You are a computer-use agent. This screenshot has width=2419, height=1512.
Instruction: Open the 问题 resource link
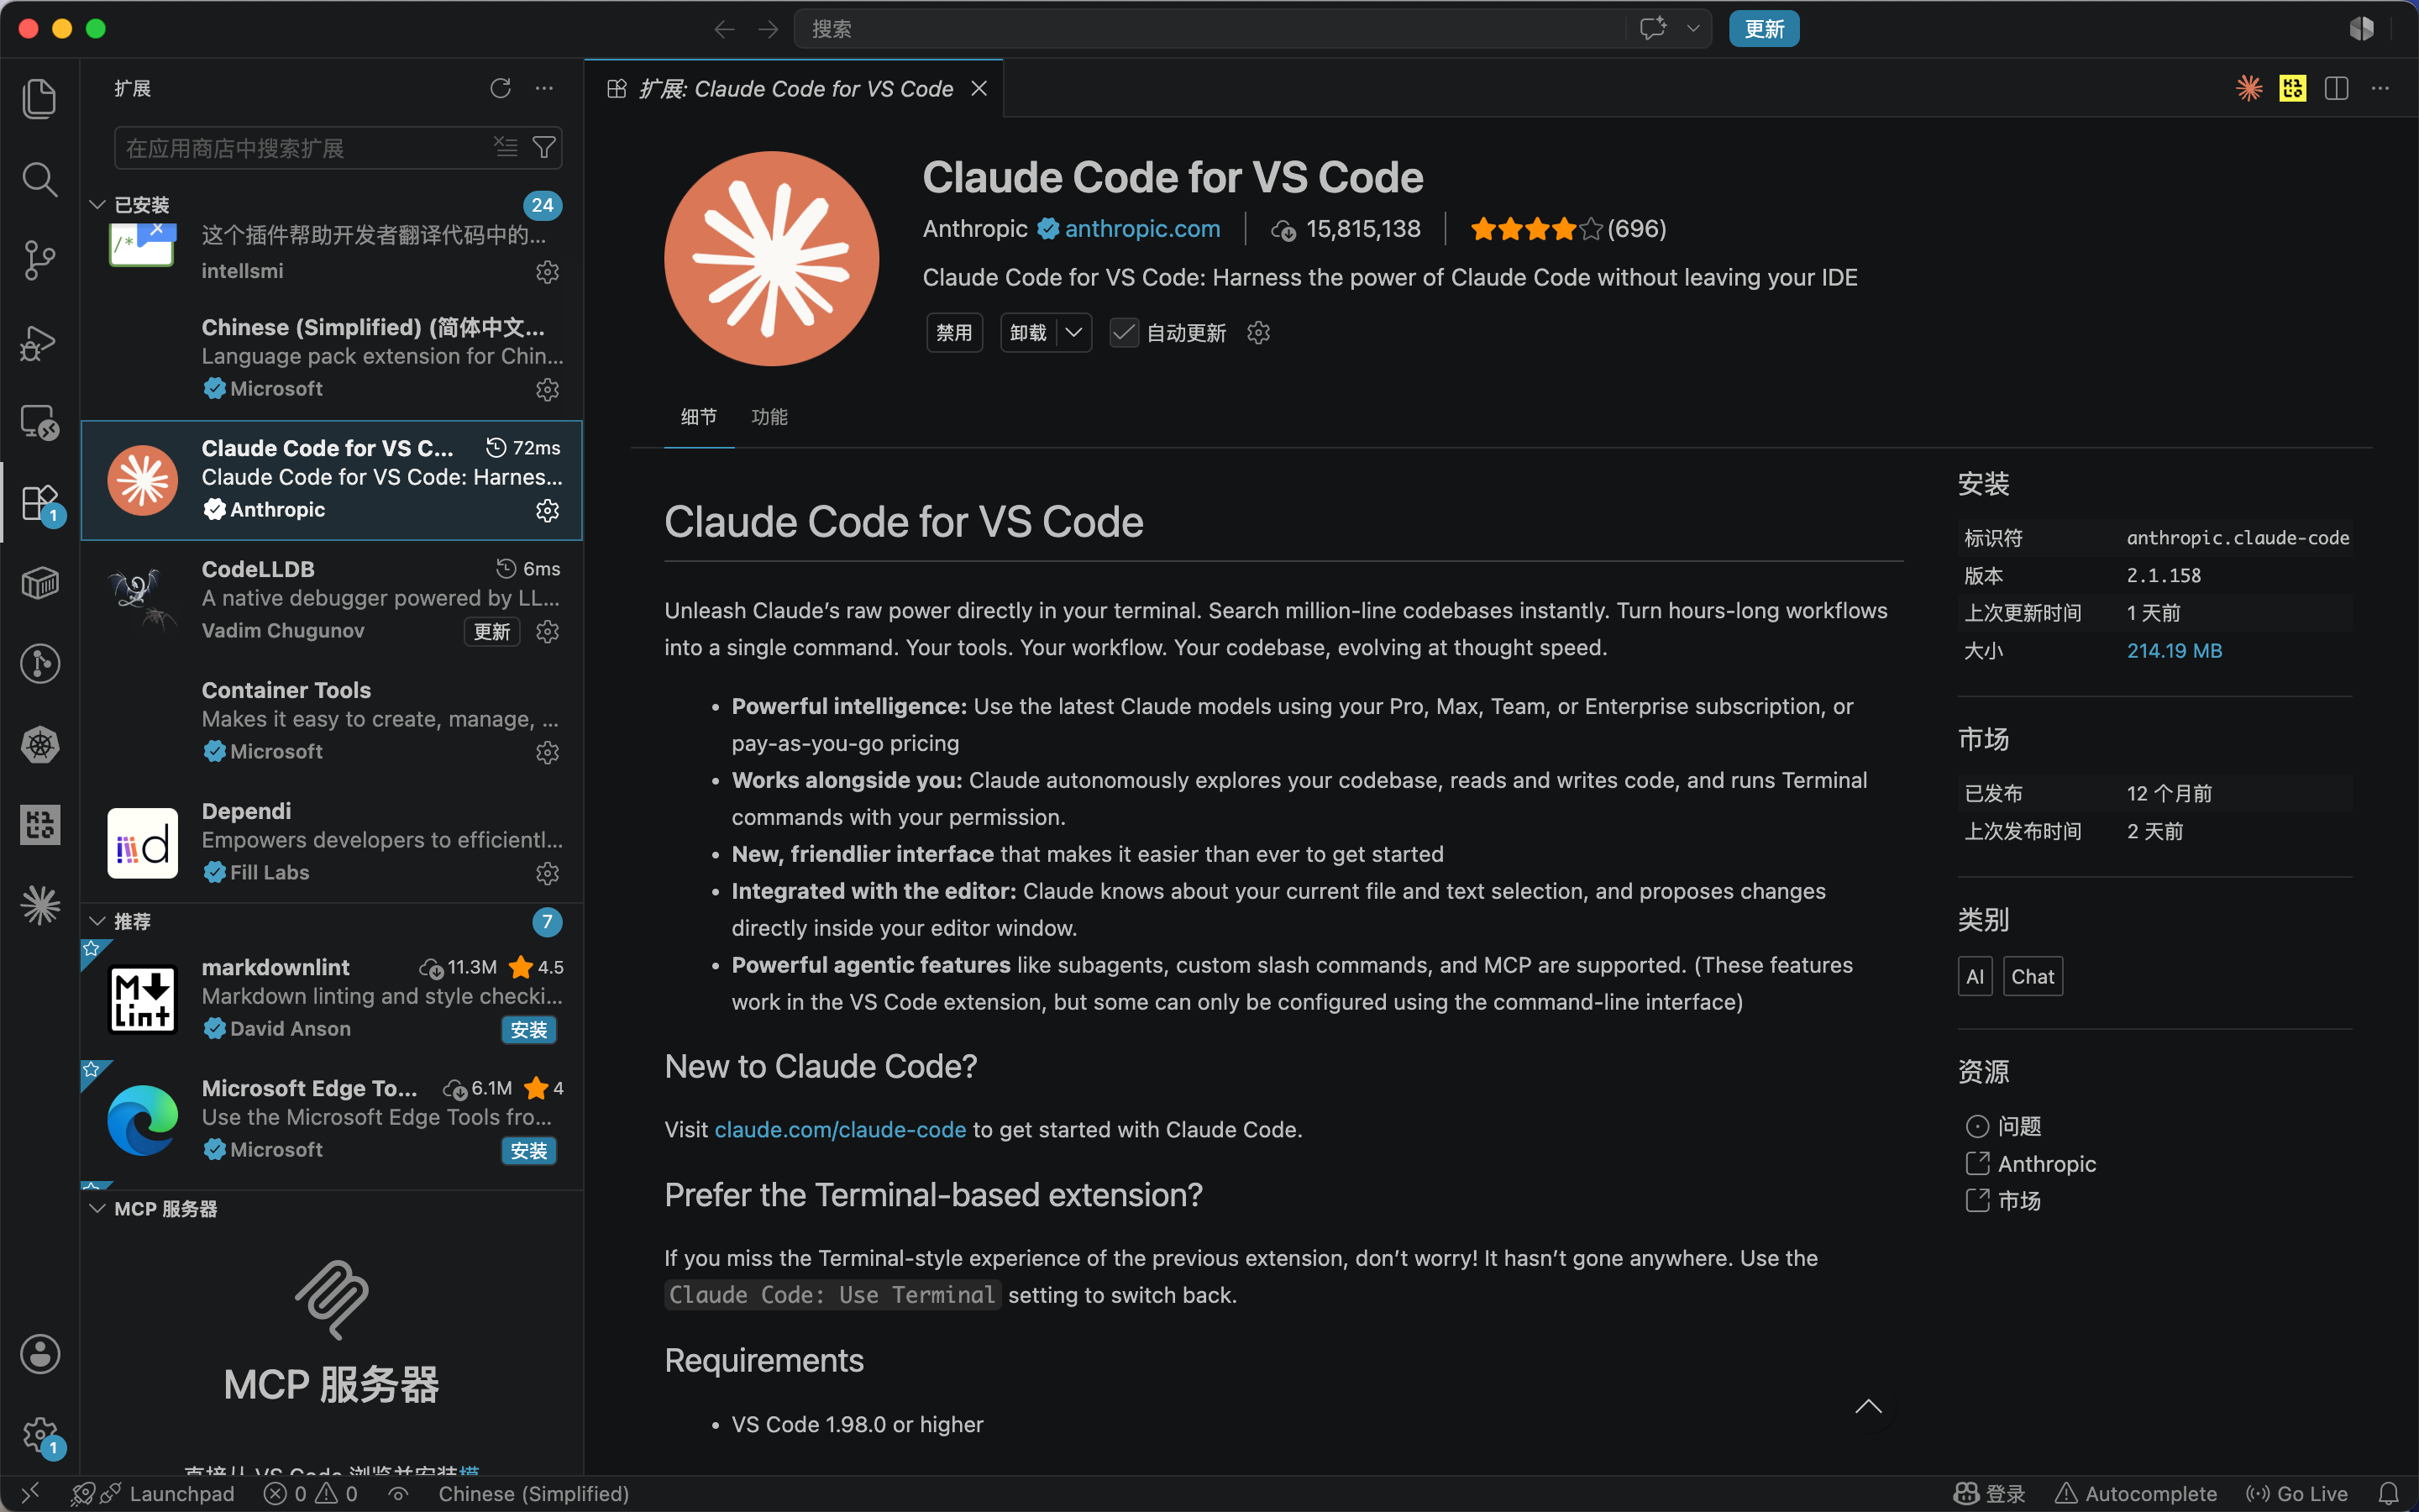2019,1126
